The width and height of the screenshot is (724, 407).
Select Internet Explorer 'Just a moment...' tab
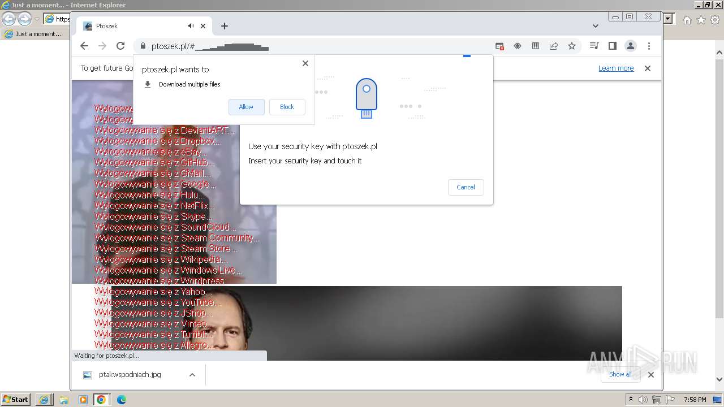[35, 34]
